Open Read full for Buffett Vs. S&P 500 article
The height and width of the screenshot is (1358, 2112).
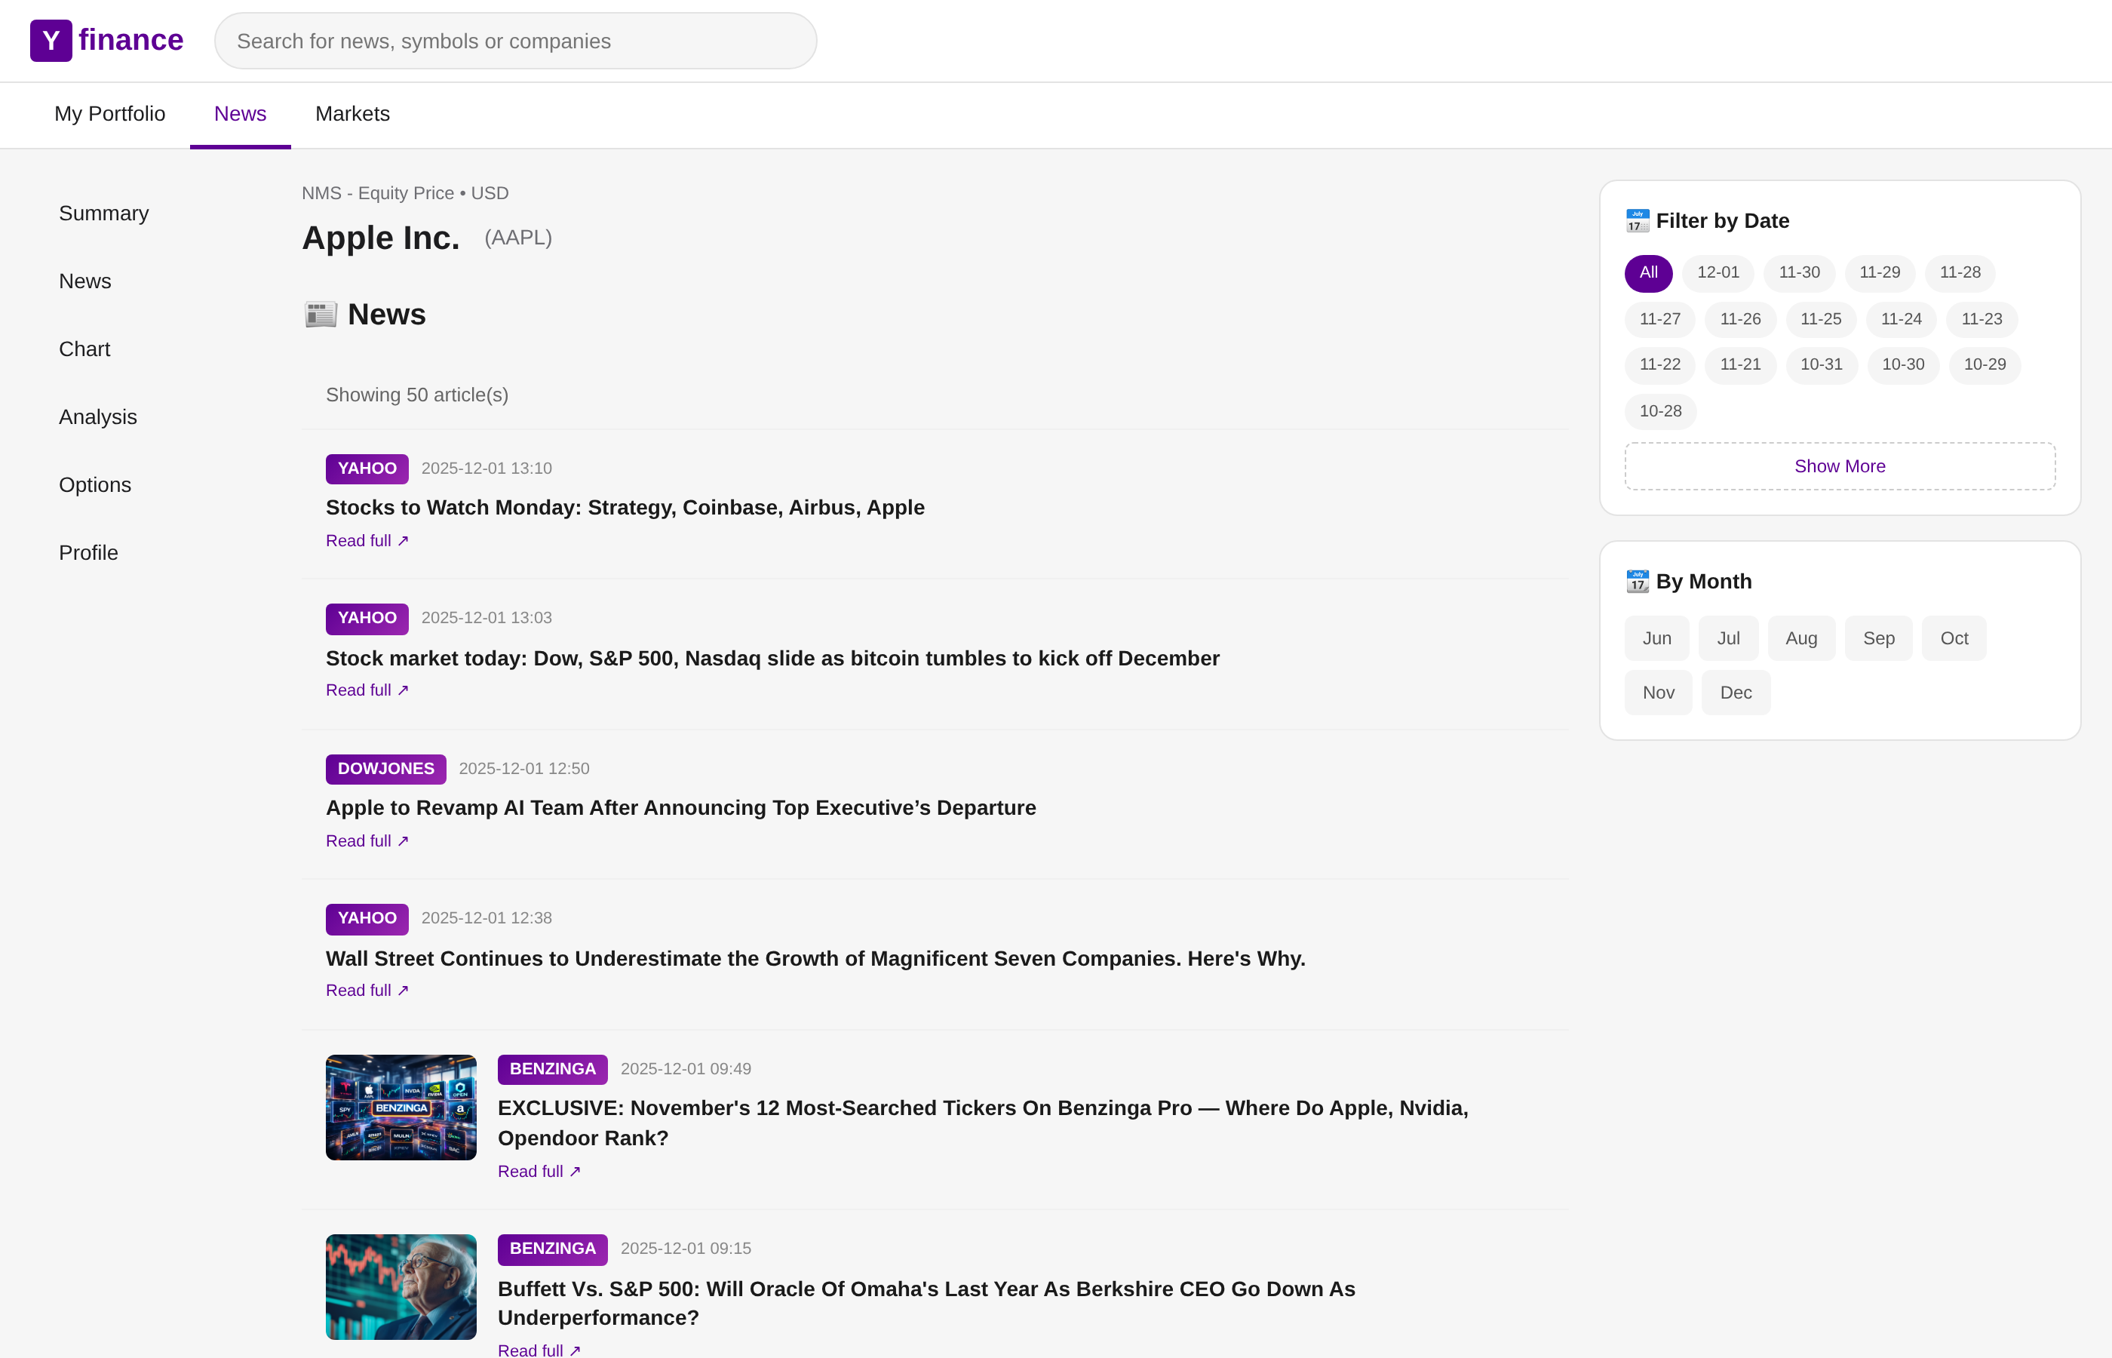[539, 1350]
